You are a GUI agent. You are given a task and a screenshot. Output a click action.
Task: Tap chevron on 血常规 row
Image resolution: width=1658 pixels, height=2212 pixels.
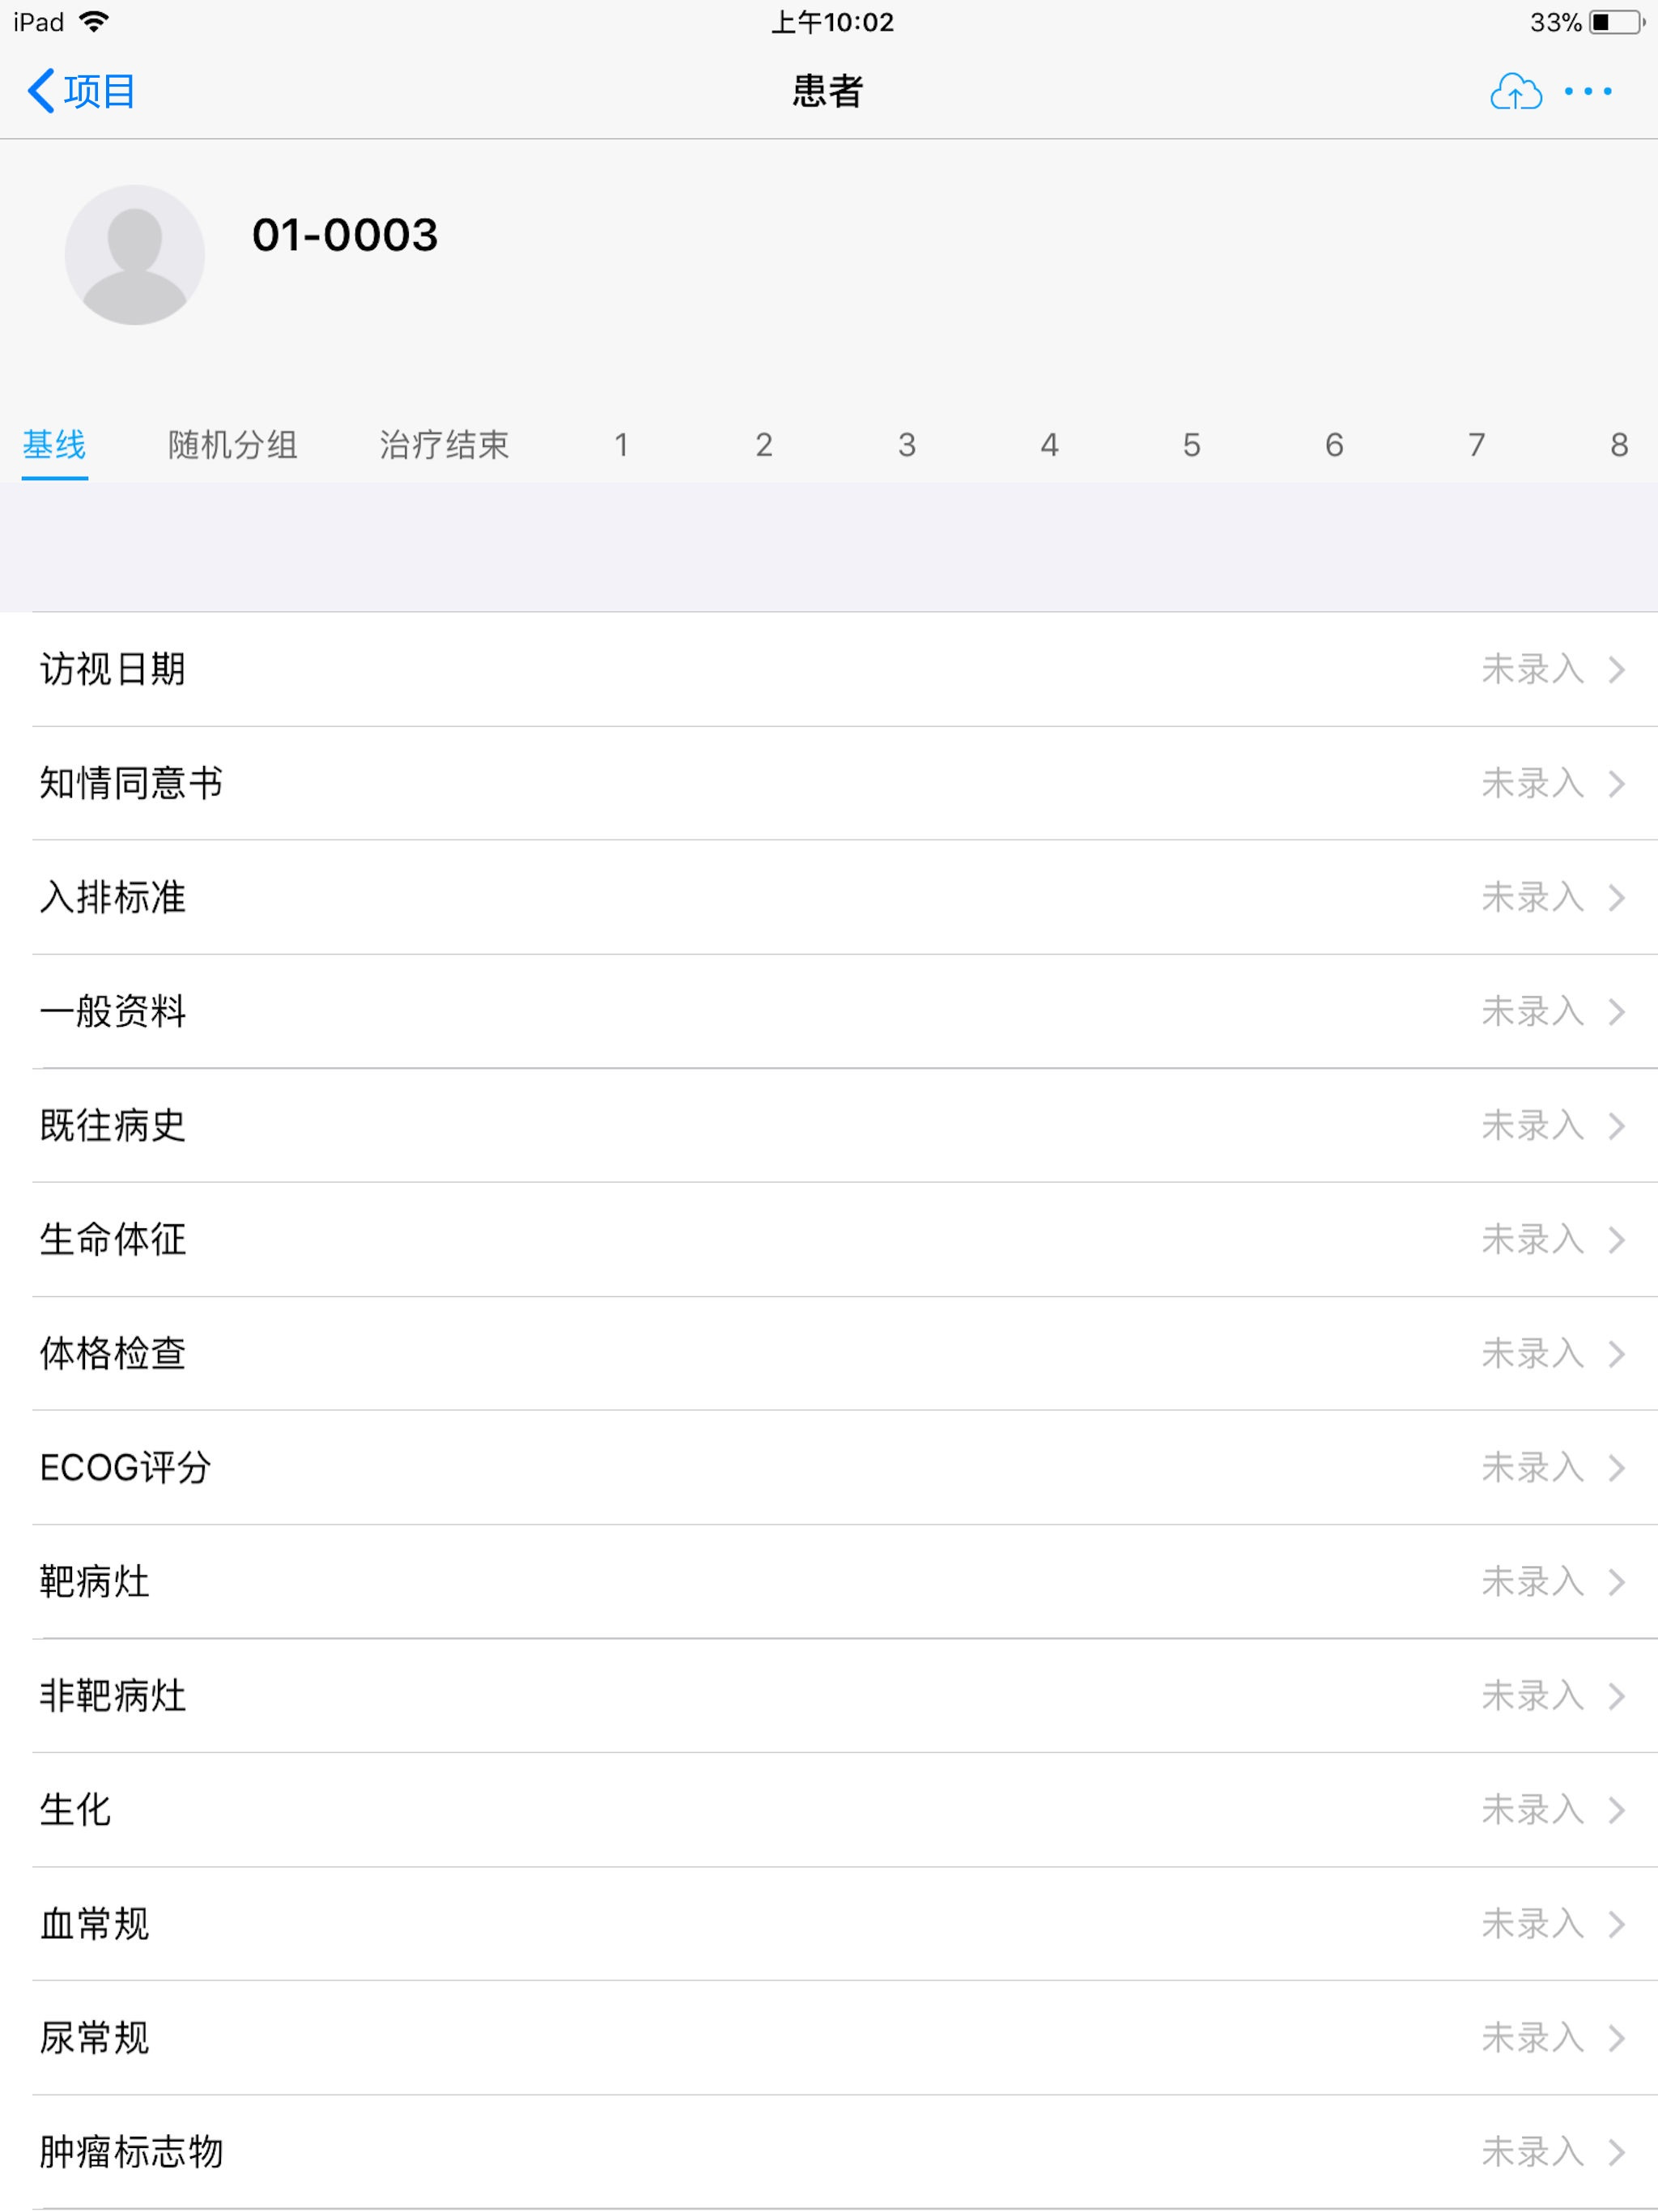click(1617, 1923)
